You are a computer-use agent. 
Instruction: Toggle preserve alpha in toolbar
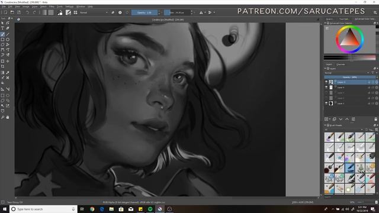click(x=120, y=12)
